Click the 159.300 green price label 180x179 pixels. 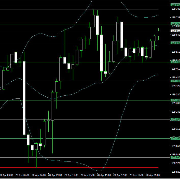coord(175,100)
